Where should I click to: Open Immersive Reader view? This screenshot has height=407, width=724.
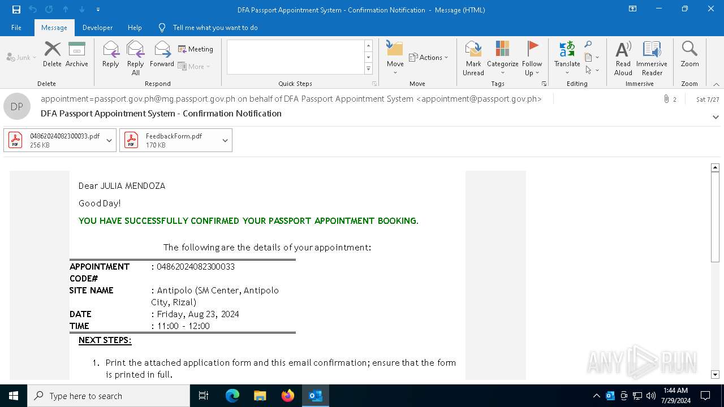pos(652,58)
